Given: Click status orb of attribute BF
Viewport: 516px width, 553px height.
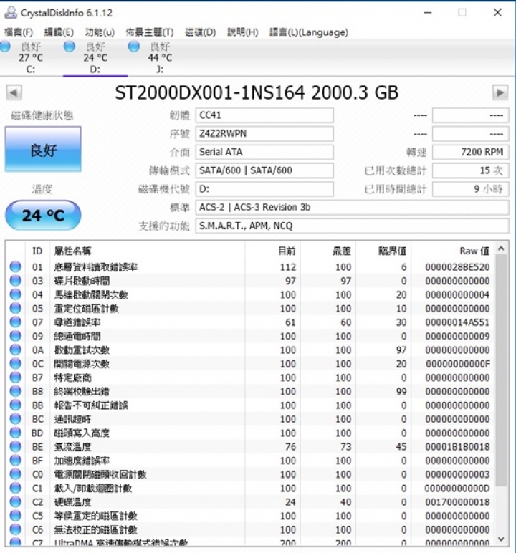Looking at the screenshot, I should (x=16, y=461).
